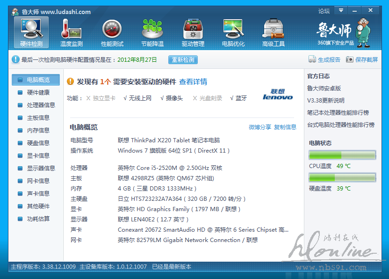Open the 温度监测 temperature monitor
This screenshot has width=389, height=279.
coord(72,33)
